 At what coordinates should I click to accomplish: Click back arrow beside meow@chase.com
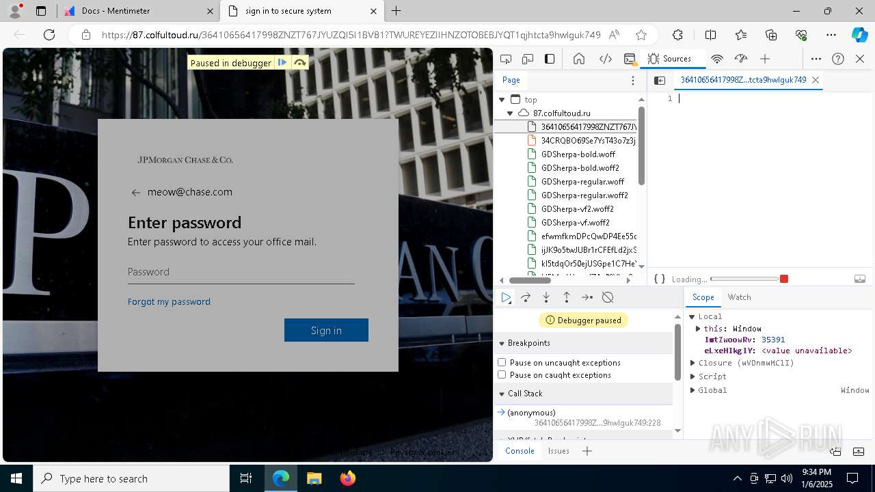[135, 193]
